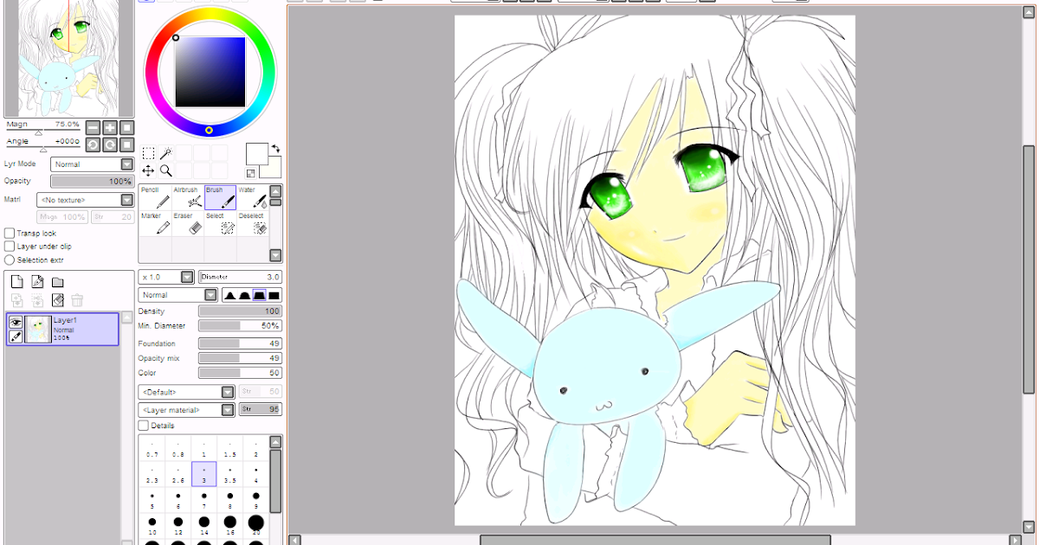
Task: Activate the move layer tool
Action: pyautogui.click(x=148, y=170)
